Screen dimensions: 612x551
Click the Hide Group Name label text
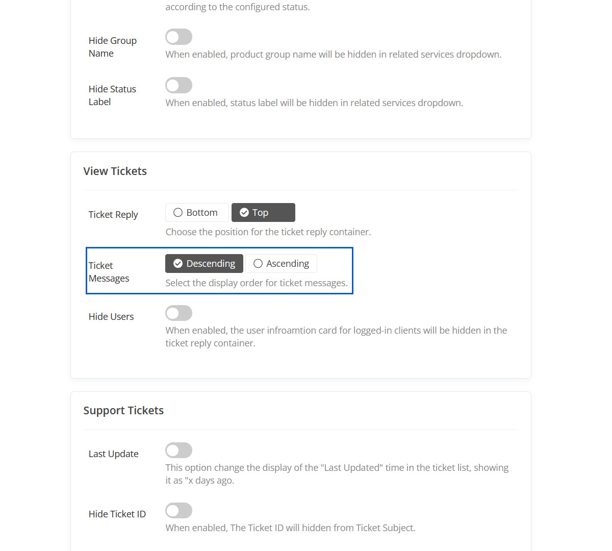click(x=112, y=47)
